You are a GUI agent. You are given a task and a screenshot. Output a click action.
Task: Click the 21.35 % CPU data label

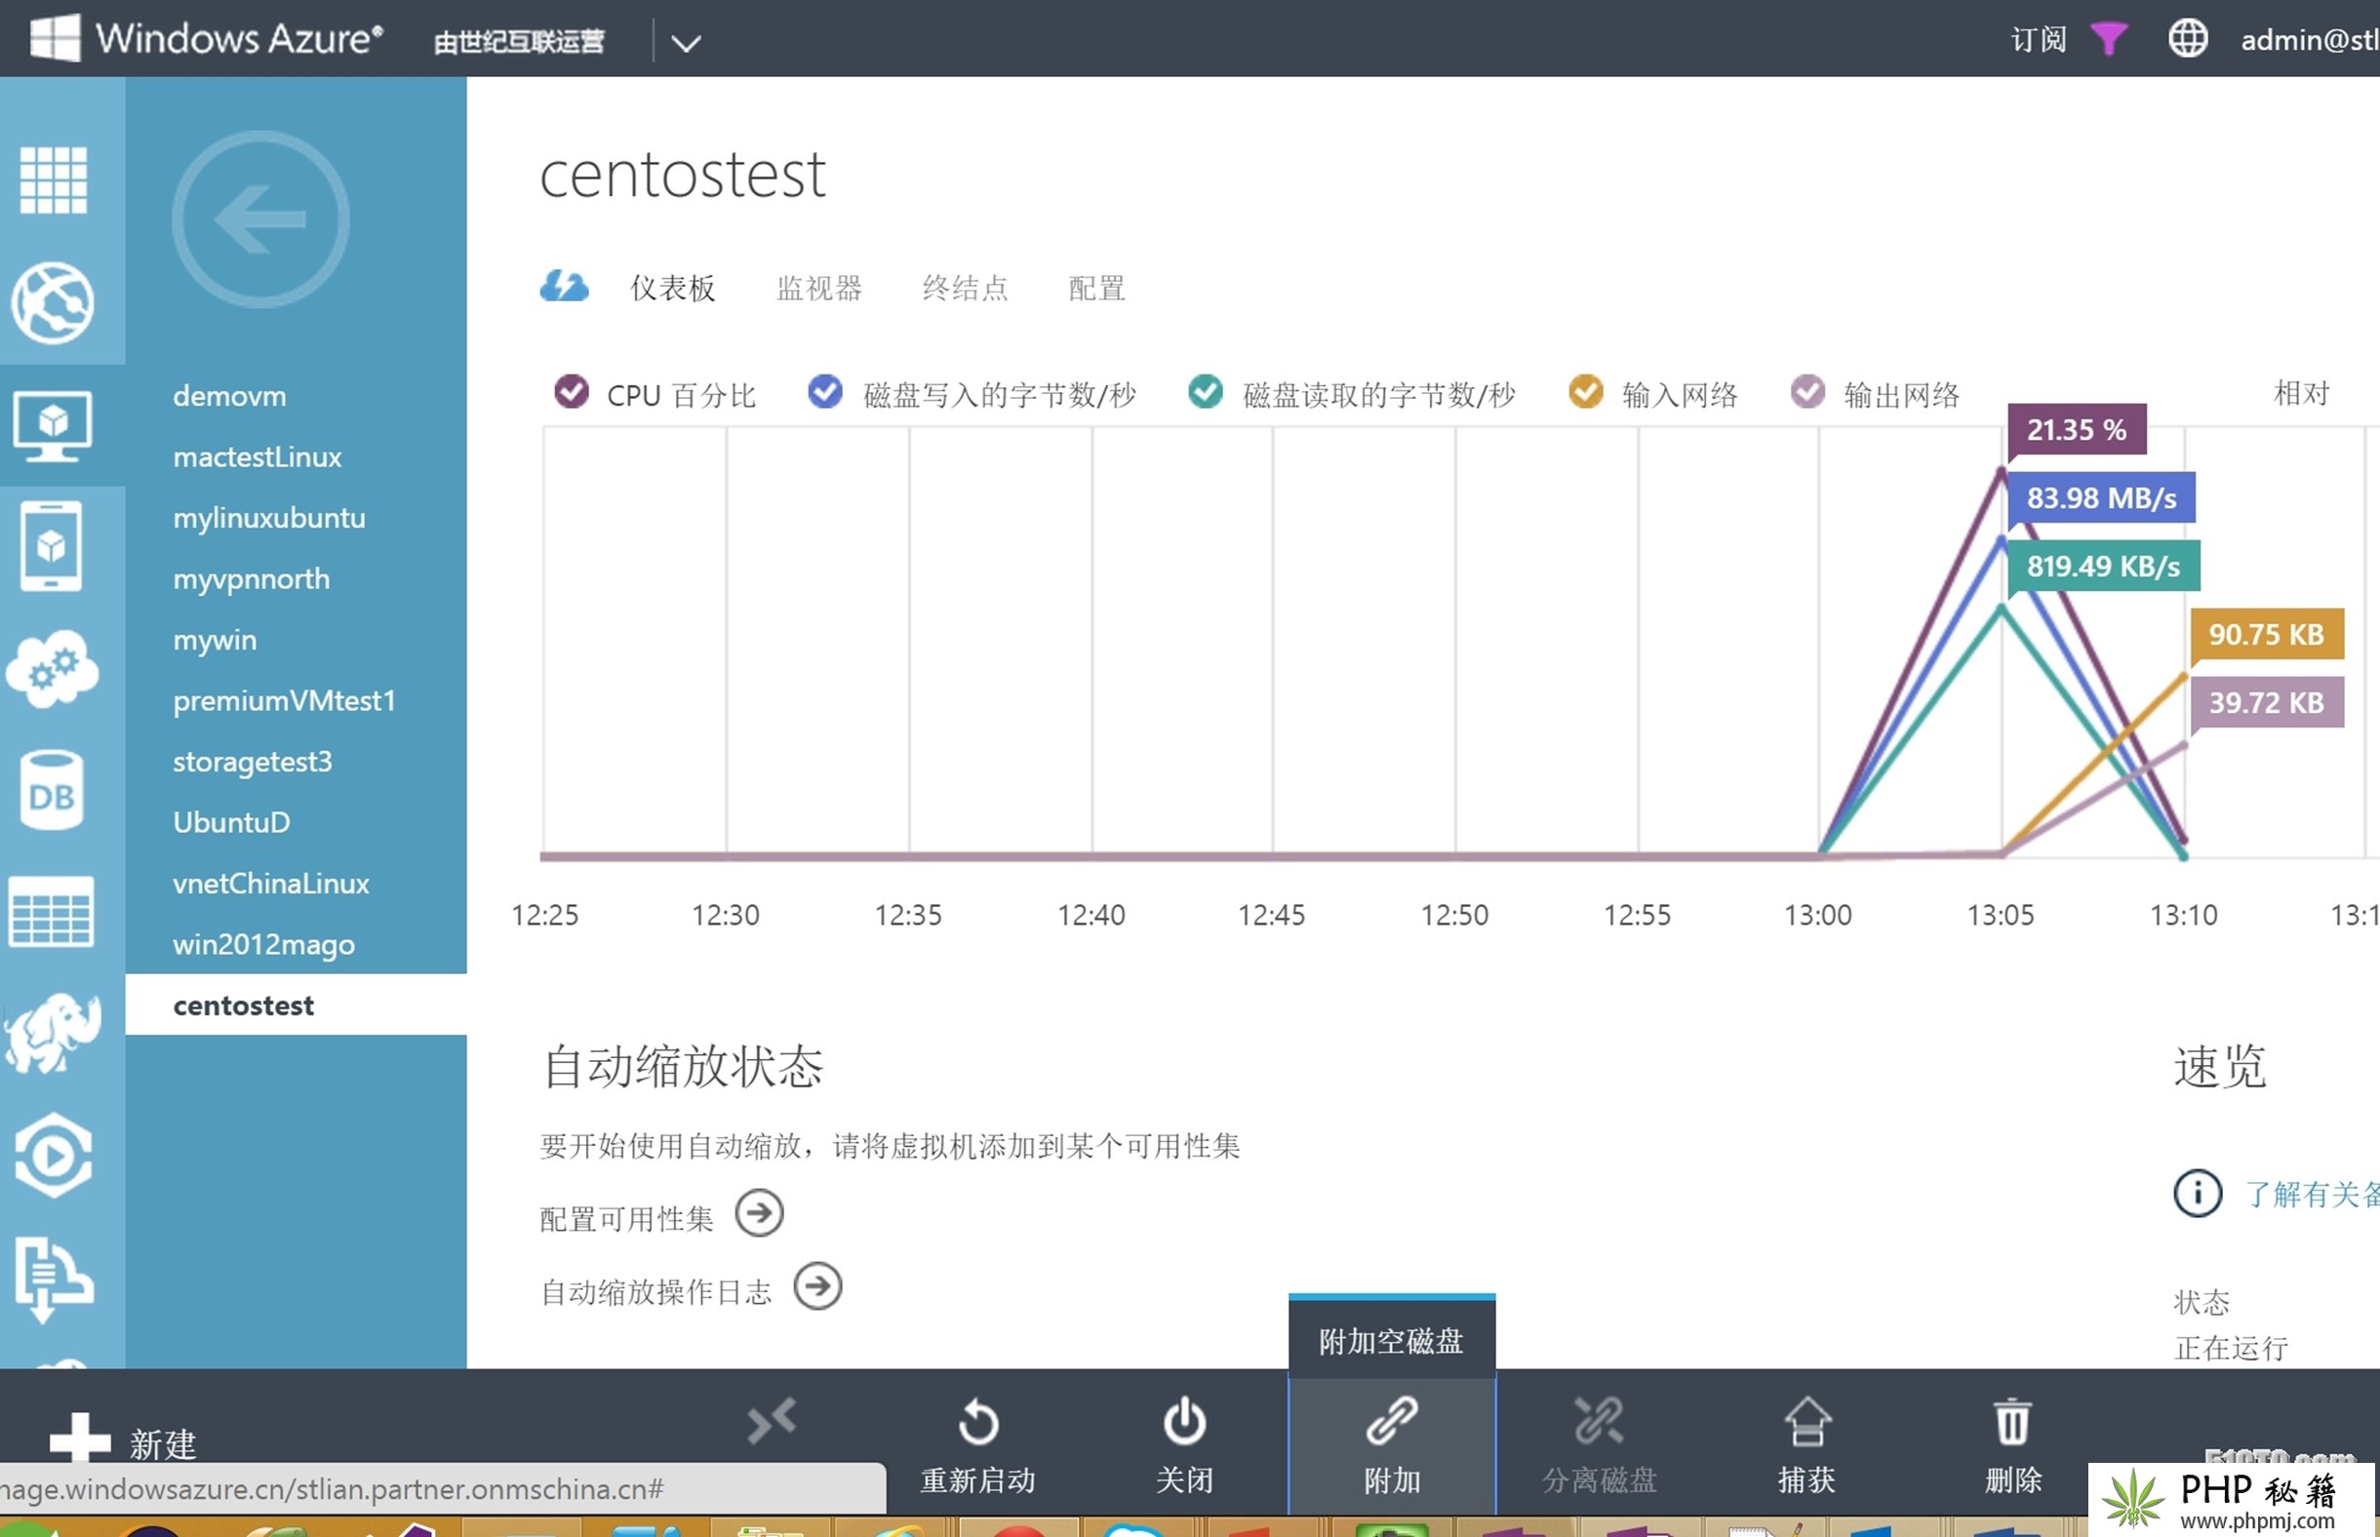[x=2077, y=430]
